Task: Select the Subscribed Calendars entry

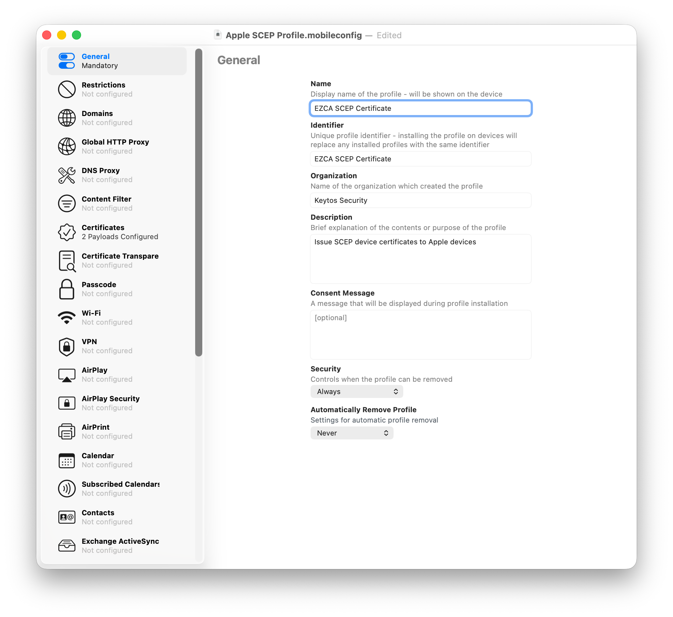Action: 120,488
